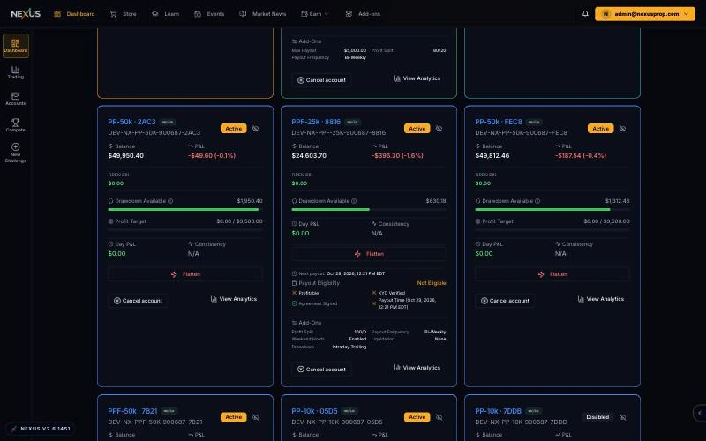Image resolution: width=706 pixels, height=441 pixels.
Task: Open Compete from the sidebar
Action: [15, 125]
